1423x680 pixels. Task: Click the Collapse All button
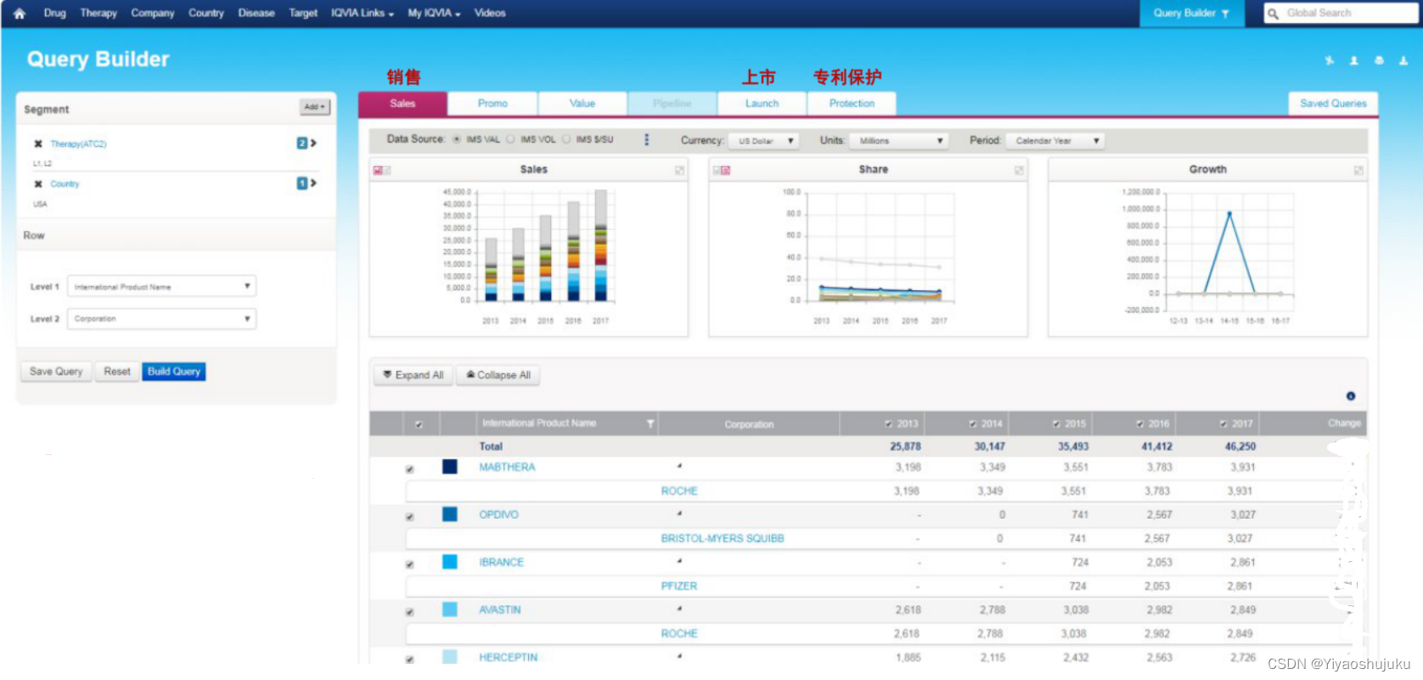pos(498,375)
